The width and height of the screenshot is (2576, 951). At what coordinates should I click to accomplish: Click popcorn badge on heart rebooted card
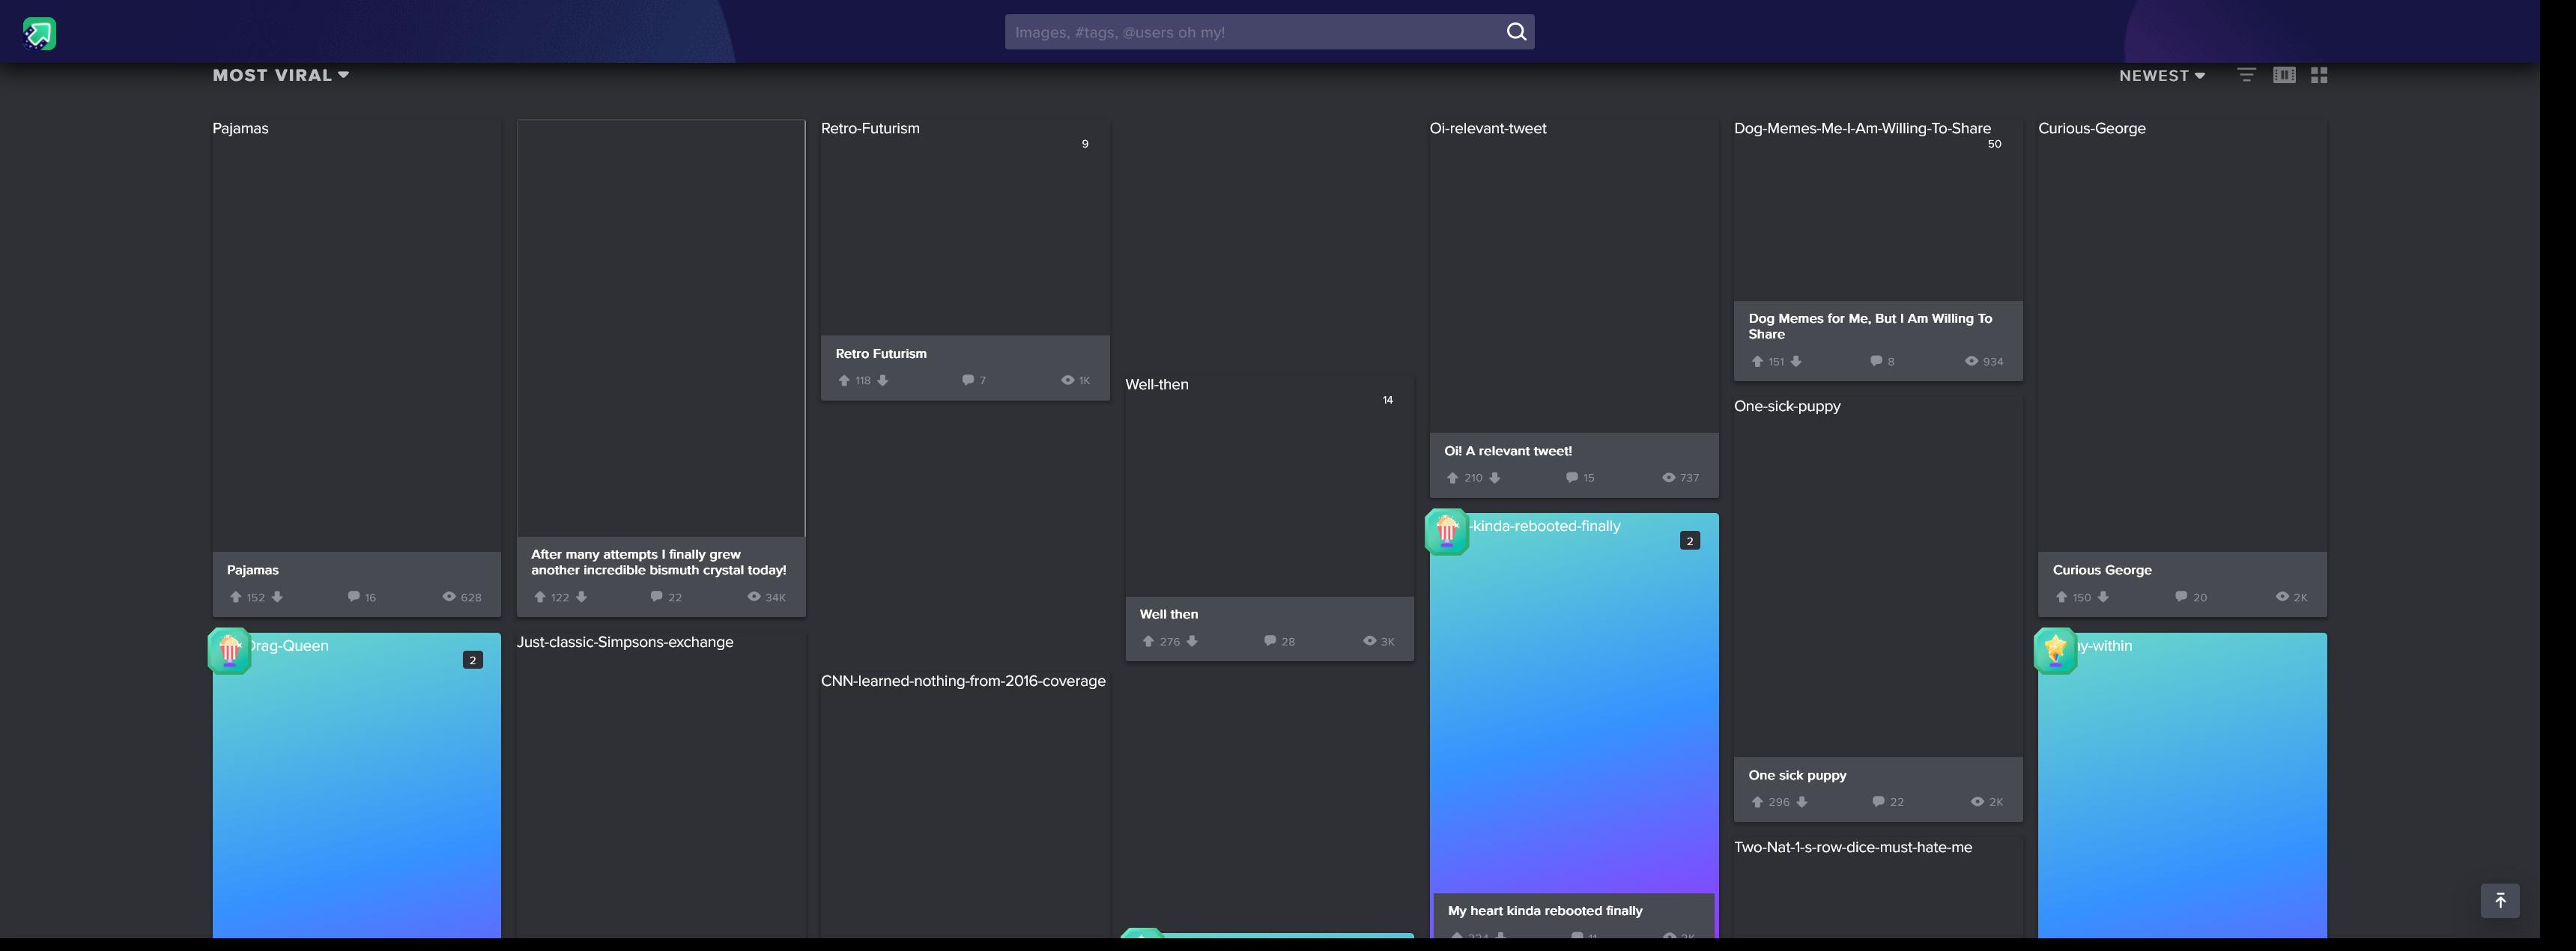tap(1447, 531)
